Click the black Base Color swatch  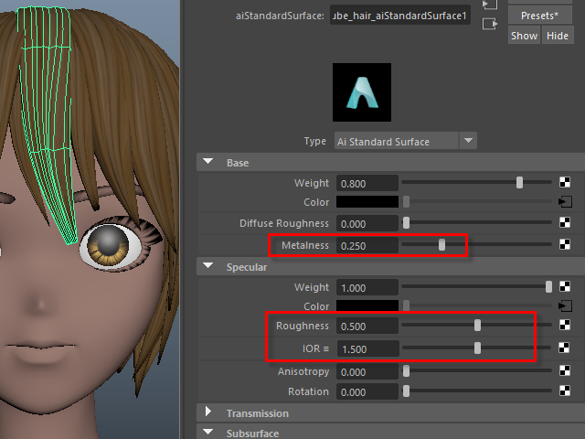367,202
